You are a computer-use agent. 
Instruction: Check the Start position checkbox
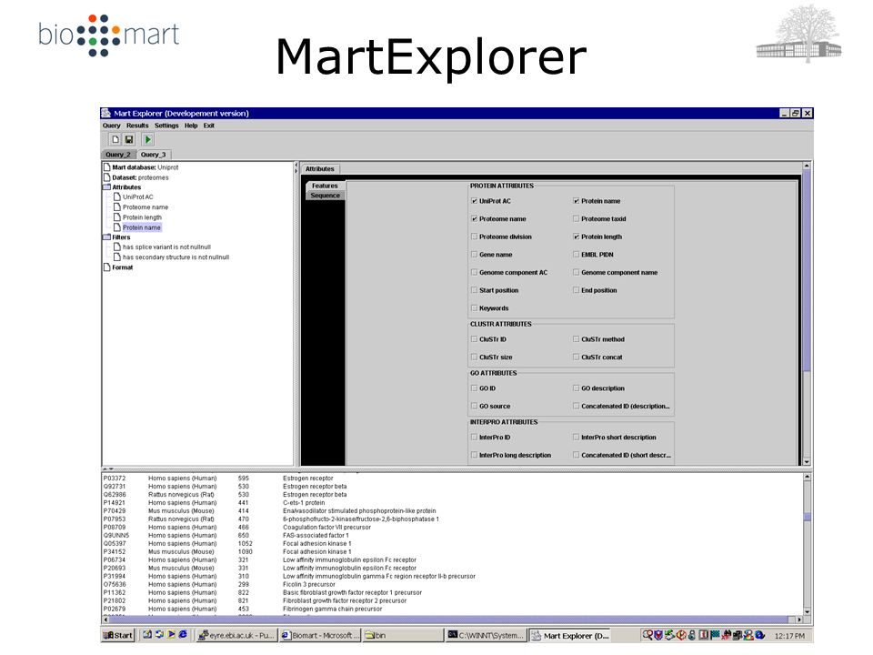(475, 290)
